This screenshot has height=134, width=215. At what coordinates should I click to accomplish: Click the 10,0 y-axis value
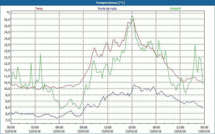coord(7,89)
